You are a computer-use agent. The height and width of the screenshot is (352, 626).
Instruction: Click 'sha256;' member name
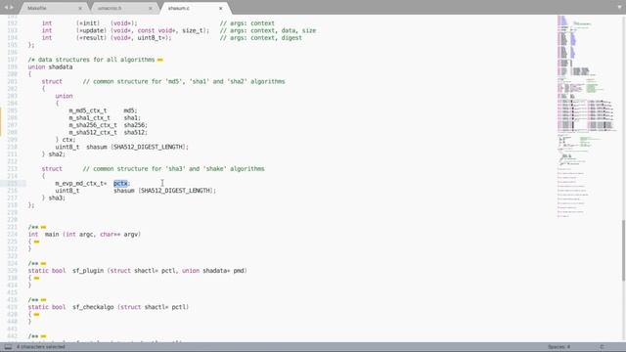[136, 125]
